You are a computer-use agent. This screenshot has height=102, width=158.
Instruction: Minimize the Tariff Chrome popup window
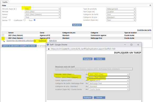125,45
